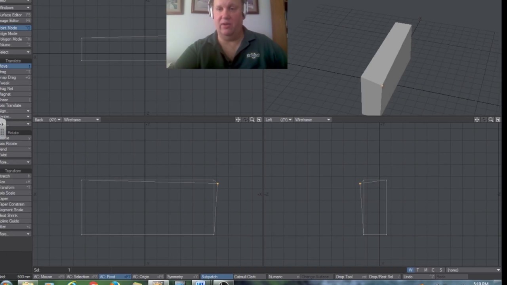The height and width of the screenshot is (285, 507).
Task: Select the Spline Guide tool
Action: (15, 221)
